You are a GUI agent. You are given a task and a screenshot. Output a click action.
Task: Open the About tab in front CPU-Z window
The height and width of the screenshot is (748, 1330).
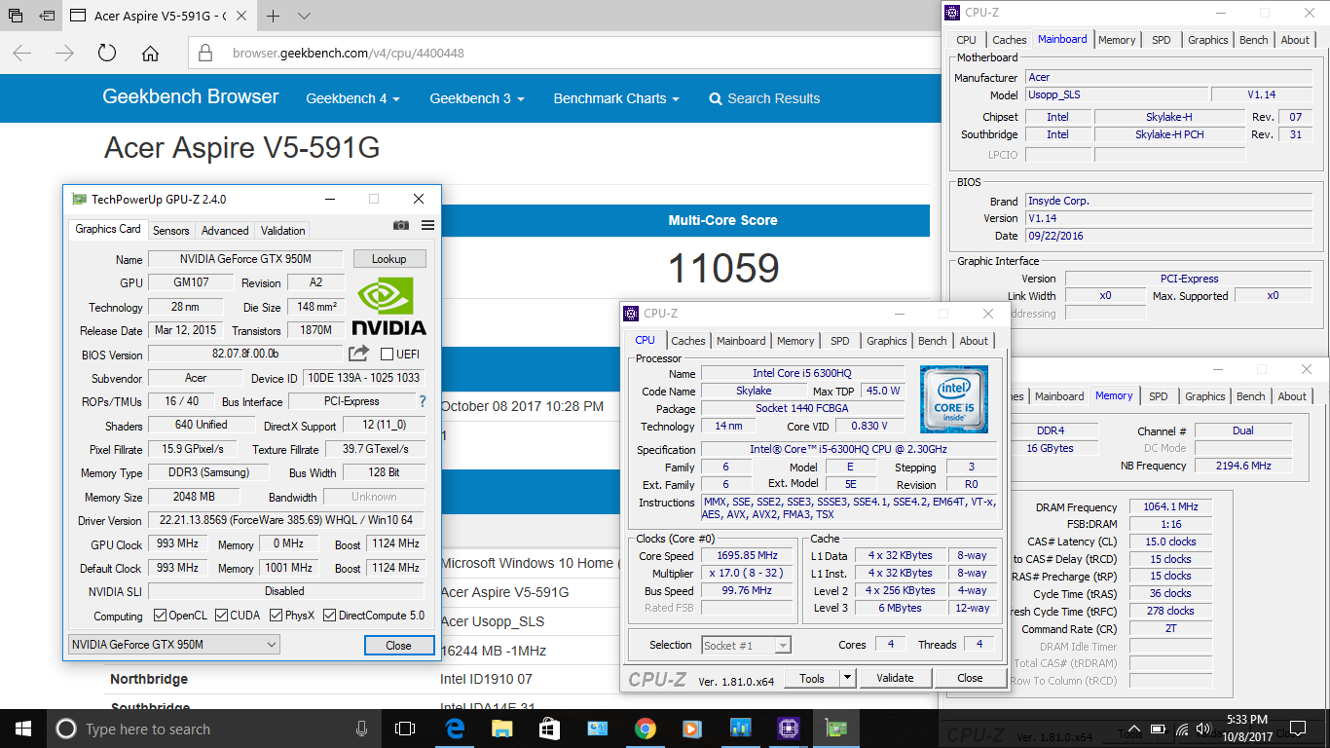(974, 341)
